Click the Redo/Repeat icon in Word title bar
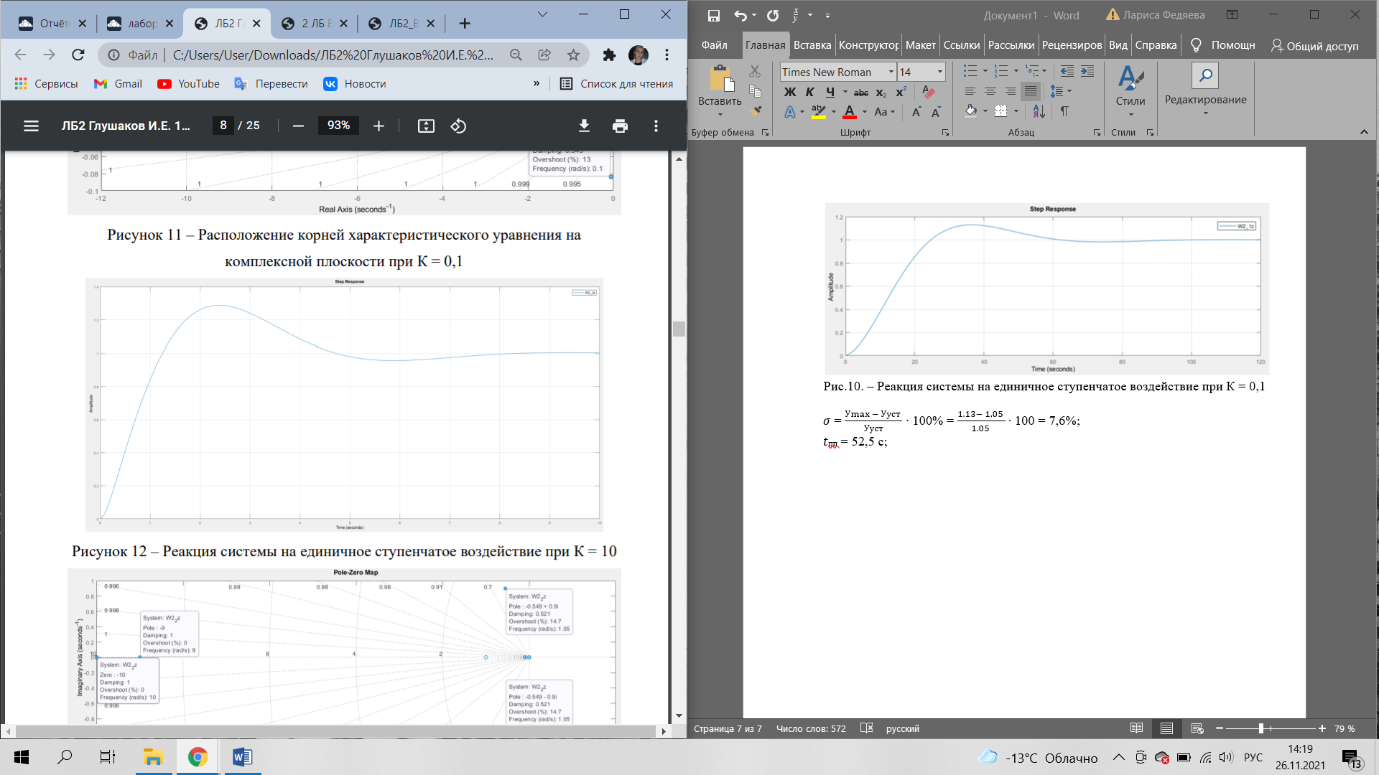Image resolution: width=1379 pixels, height=775 pixels. [773, 15]
